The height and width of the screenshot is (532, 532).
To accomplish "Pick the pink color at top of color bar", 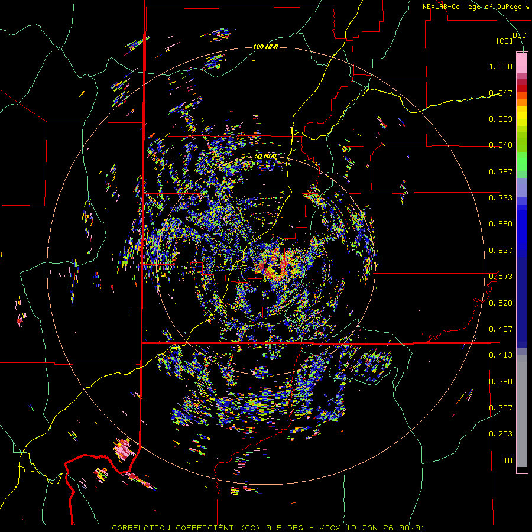I will pos(522,63).
